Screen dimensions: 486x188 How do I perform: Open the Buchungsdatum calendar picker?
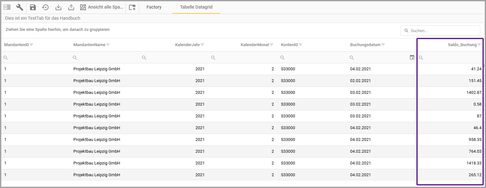click(412, 57)
